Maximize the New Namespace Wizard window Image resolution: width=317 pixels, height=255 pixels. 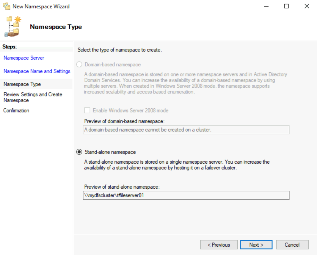pos(286,6)
